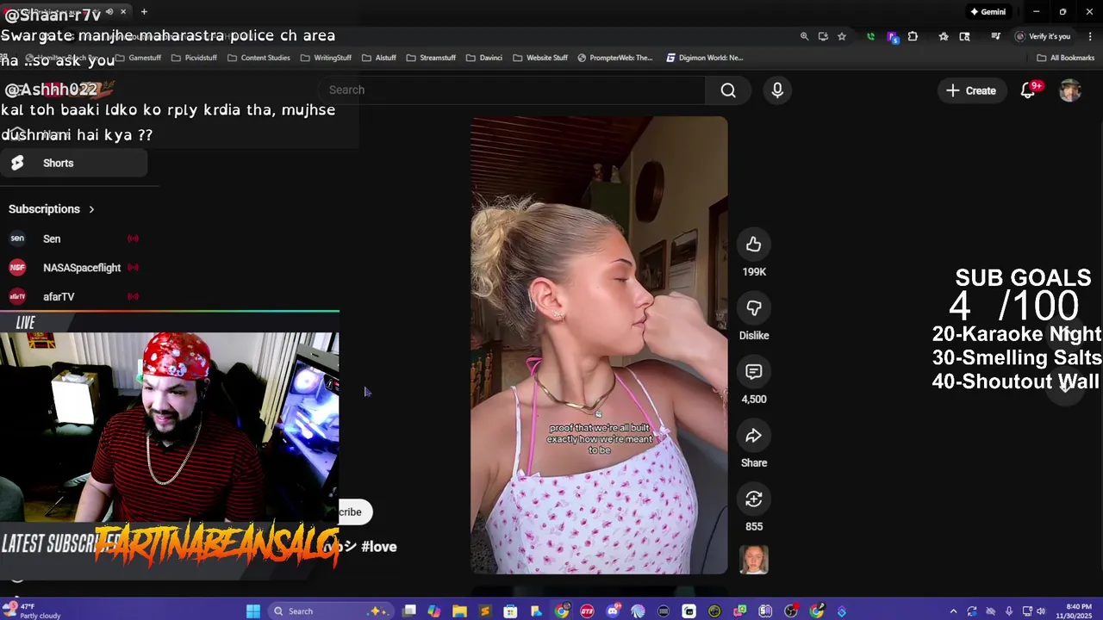Click the install app icon in address bar

[823, 36]
